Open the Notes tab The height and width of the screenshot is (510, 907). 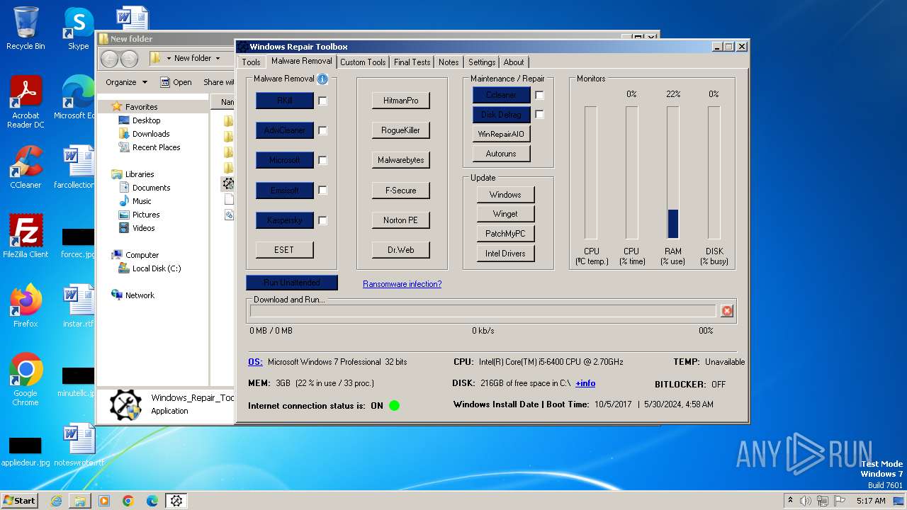(x=449, y=62)
